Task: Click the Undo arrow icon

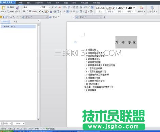Action: point(14,17)
